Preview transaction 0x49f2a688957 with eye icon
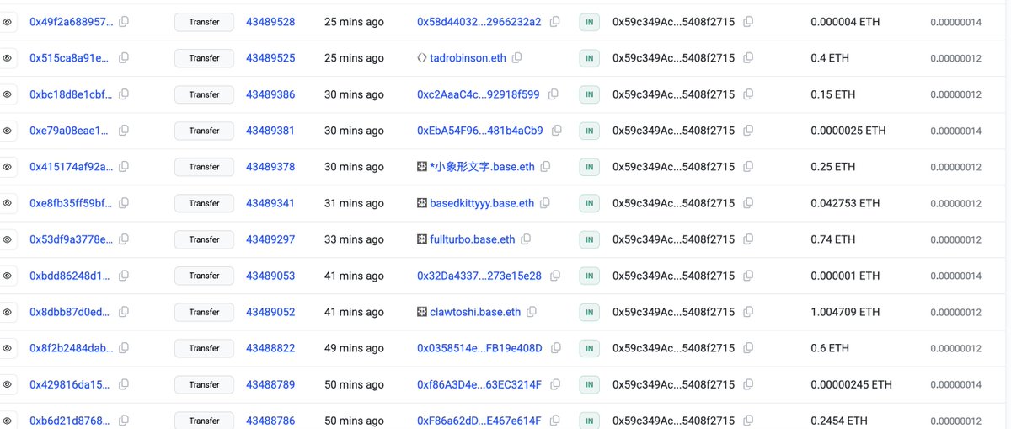 pyautogui.click(x=7, y=22)
